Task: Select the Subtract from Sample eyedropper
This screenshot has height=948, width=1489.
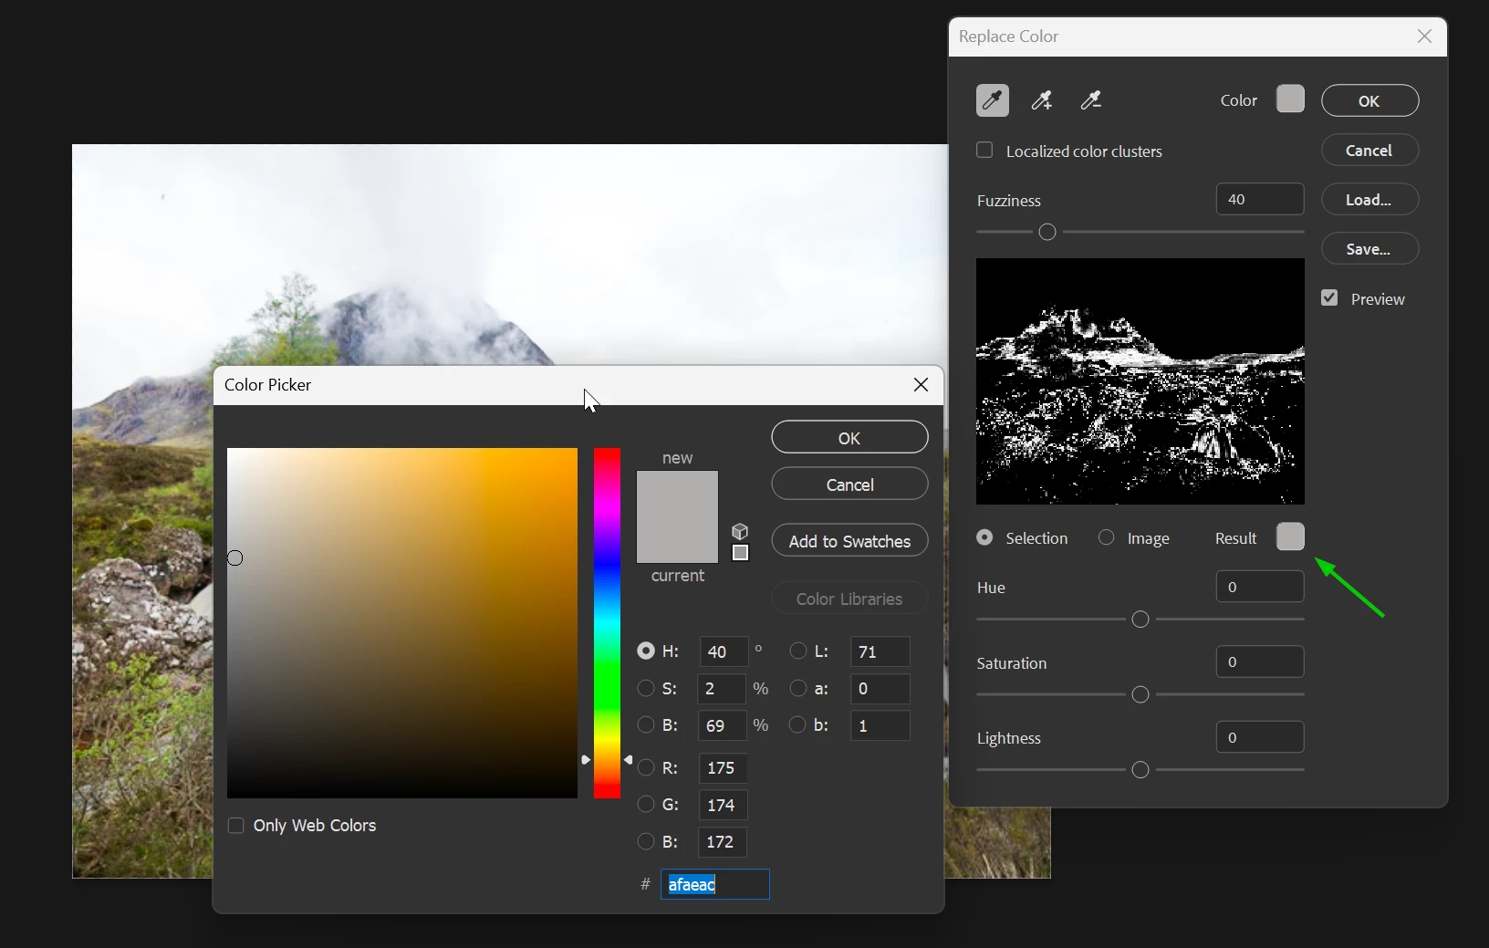Action: pos(1091,100)
